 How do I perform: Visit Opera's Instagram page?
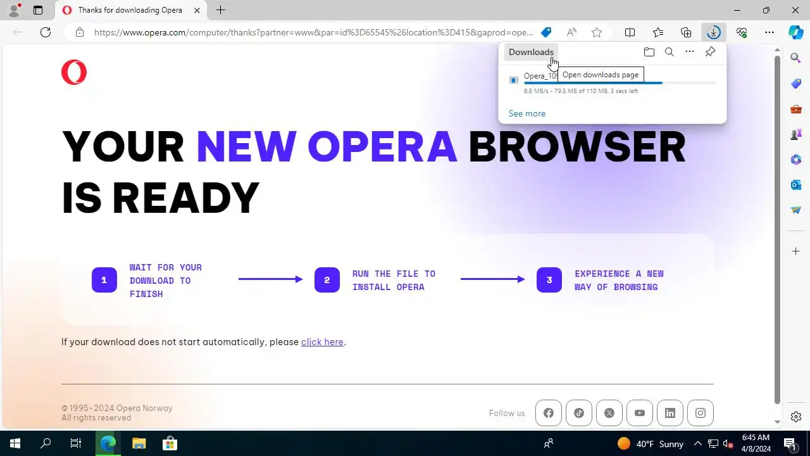click(x=701, y=413)
